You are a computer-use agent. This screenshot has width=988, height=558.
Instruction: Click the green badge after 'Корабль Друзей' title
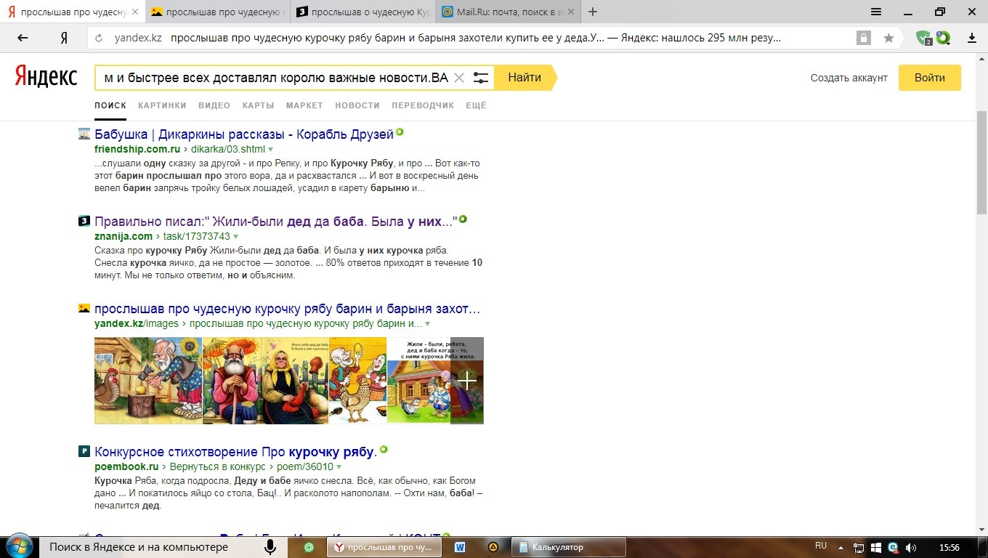click(x=400, y=132)
